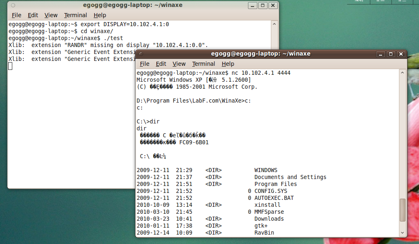Screen dimensions: 419x244
Task: Click 'export DISPLAY=10.102.4.1:0' command
Action: [x=125, y=24]
